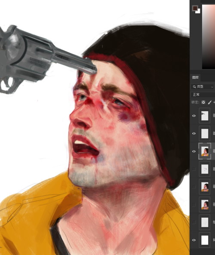Click the dark brown foreground color swatch

click(195, 8)
